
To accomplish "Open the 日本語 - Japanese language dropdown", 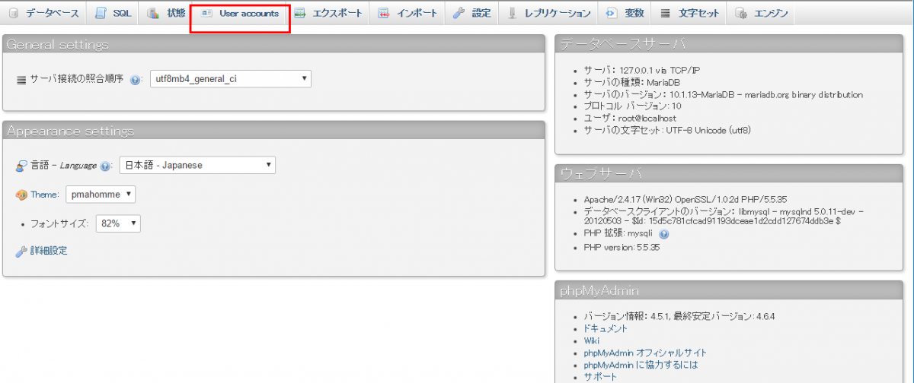I will click(197, 165).
